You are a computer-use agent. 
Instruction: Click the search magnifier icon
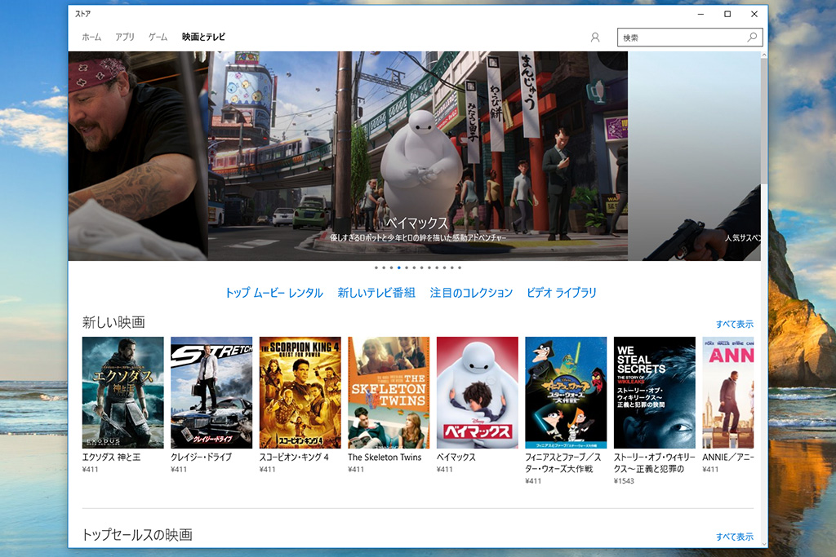(x=752, y=38)
